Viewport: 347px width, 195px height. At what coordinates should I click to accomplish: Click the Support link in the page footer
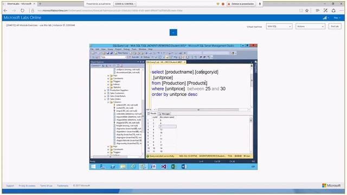10,186
